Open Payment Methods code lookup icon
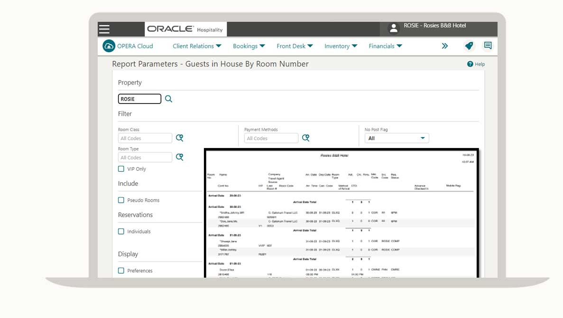563x318 pixels. (305, 138)
